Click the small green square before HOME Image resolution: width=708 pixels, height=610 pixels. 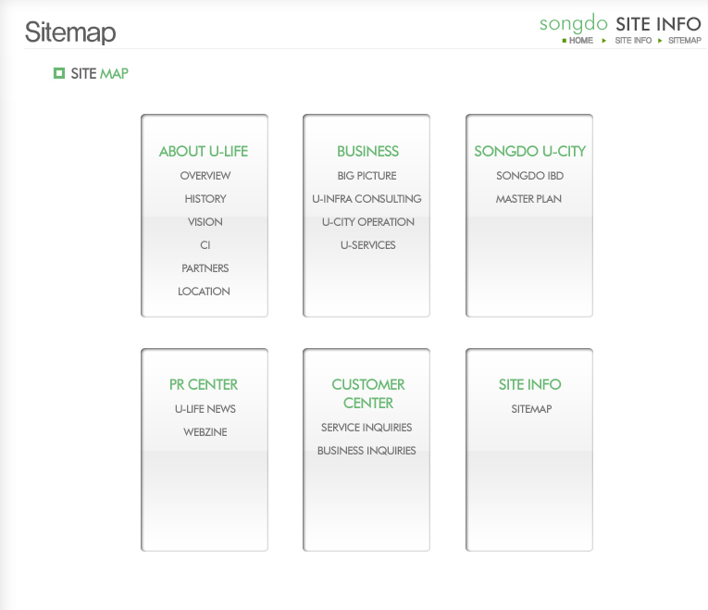(x=564, y=41)
